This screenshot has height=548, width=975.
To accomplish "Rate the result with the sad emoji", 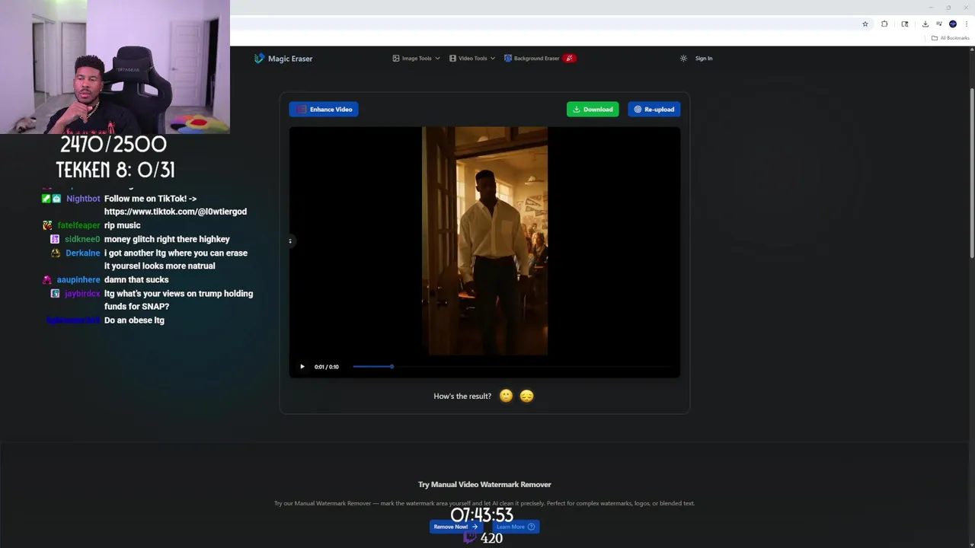I will click(x=526, y=396).
